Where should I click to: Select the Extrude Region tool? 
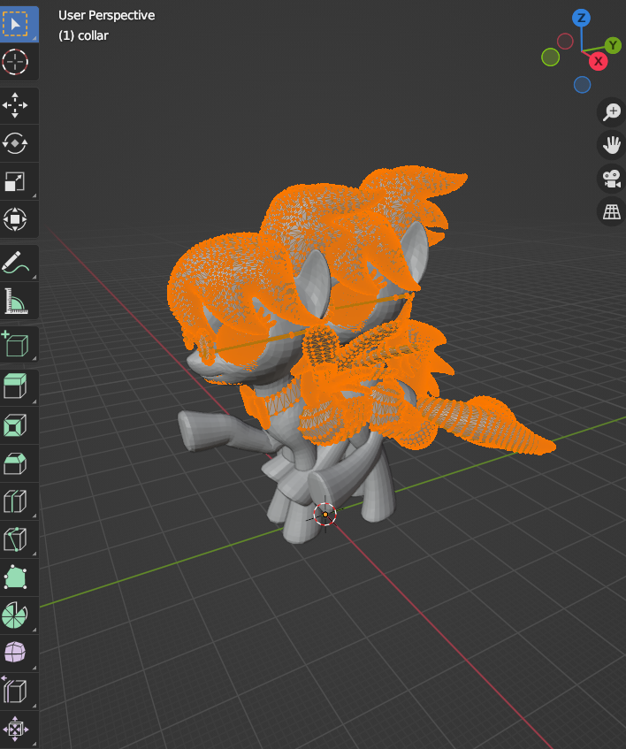pos(16,387)
